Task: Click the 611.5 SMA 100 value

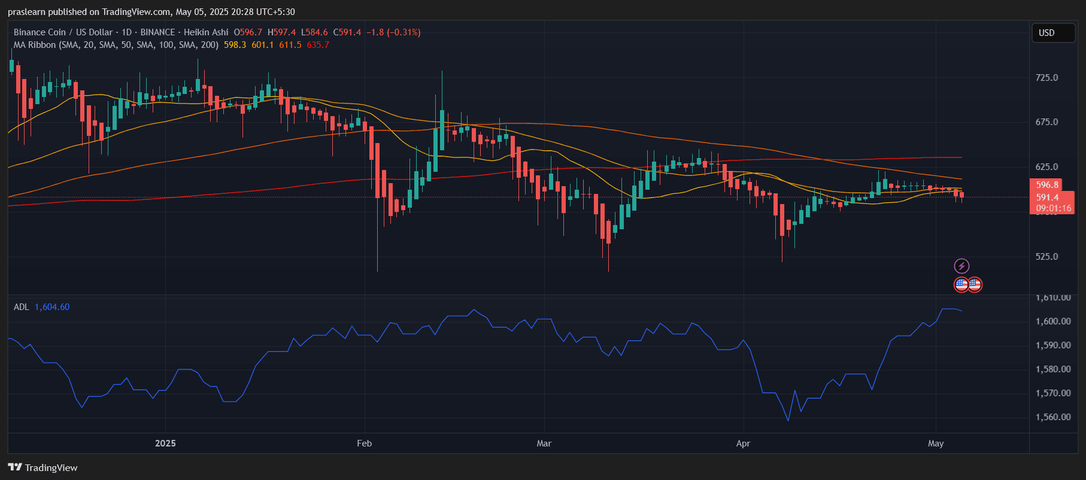Action: pos(290,45)
